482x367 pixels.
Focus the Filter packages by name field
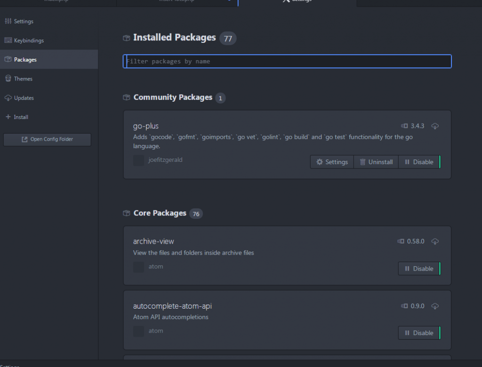(287, 62)
